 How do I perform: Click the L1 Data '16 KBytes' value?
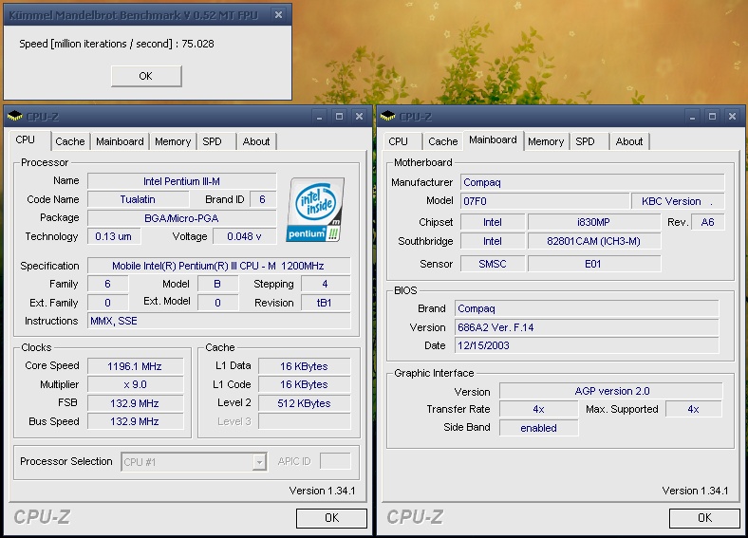305,366
